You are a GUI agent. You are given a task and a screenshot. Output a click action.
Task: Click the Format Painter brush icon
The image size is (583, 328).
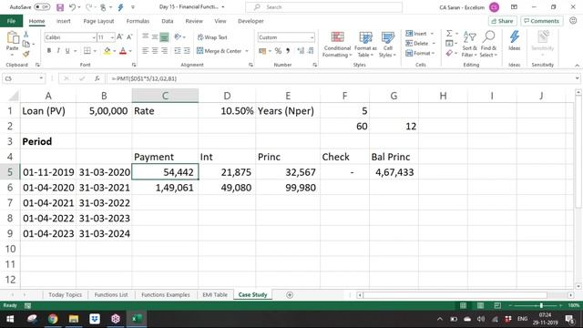(26, 55)
